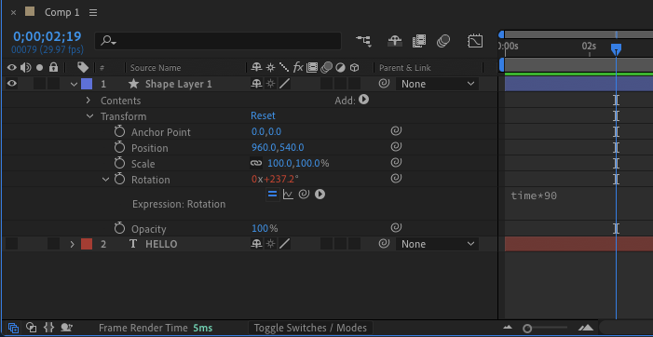Click HELLO layer red label color
The image size is (653, 337).
[87, 244]
